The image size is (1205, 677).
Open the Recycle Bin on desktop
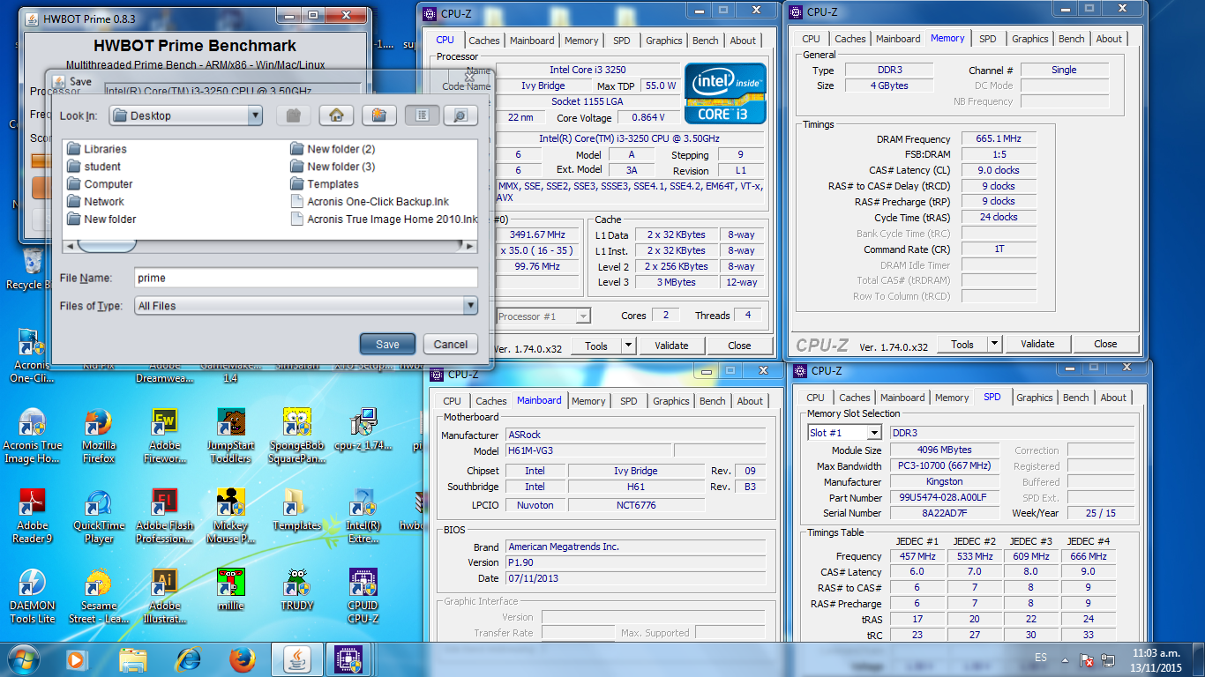click(x=31, y=269)
